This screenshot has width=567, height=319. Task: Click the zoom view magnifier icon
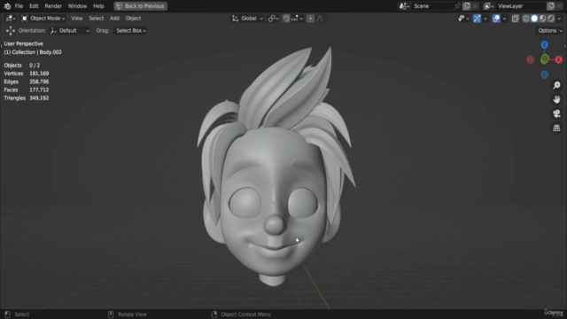point(556,85)
